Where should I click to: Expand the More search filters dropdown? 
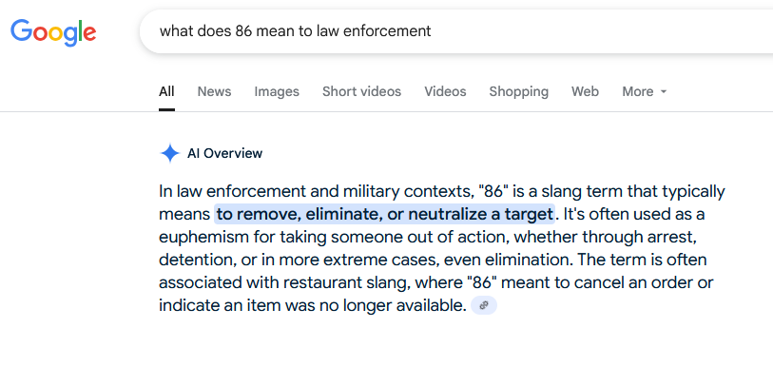point(644,91)
